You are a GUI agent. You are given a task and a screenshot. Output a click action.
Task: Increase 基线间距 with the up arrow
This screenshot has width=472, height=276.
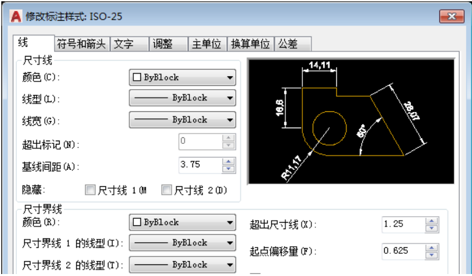(227, 162)
